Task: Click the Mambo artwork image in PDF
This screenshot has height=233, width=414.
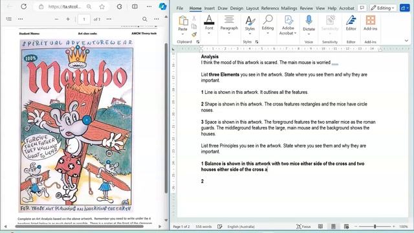Action: tap(76, 126)
